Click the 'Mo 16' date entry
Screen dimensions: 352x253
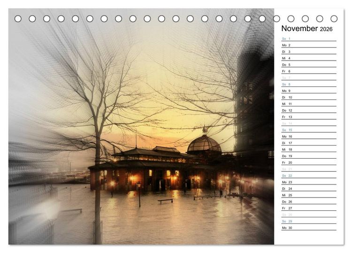(309, 136)
